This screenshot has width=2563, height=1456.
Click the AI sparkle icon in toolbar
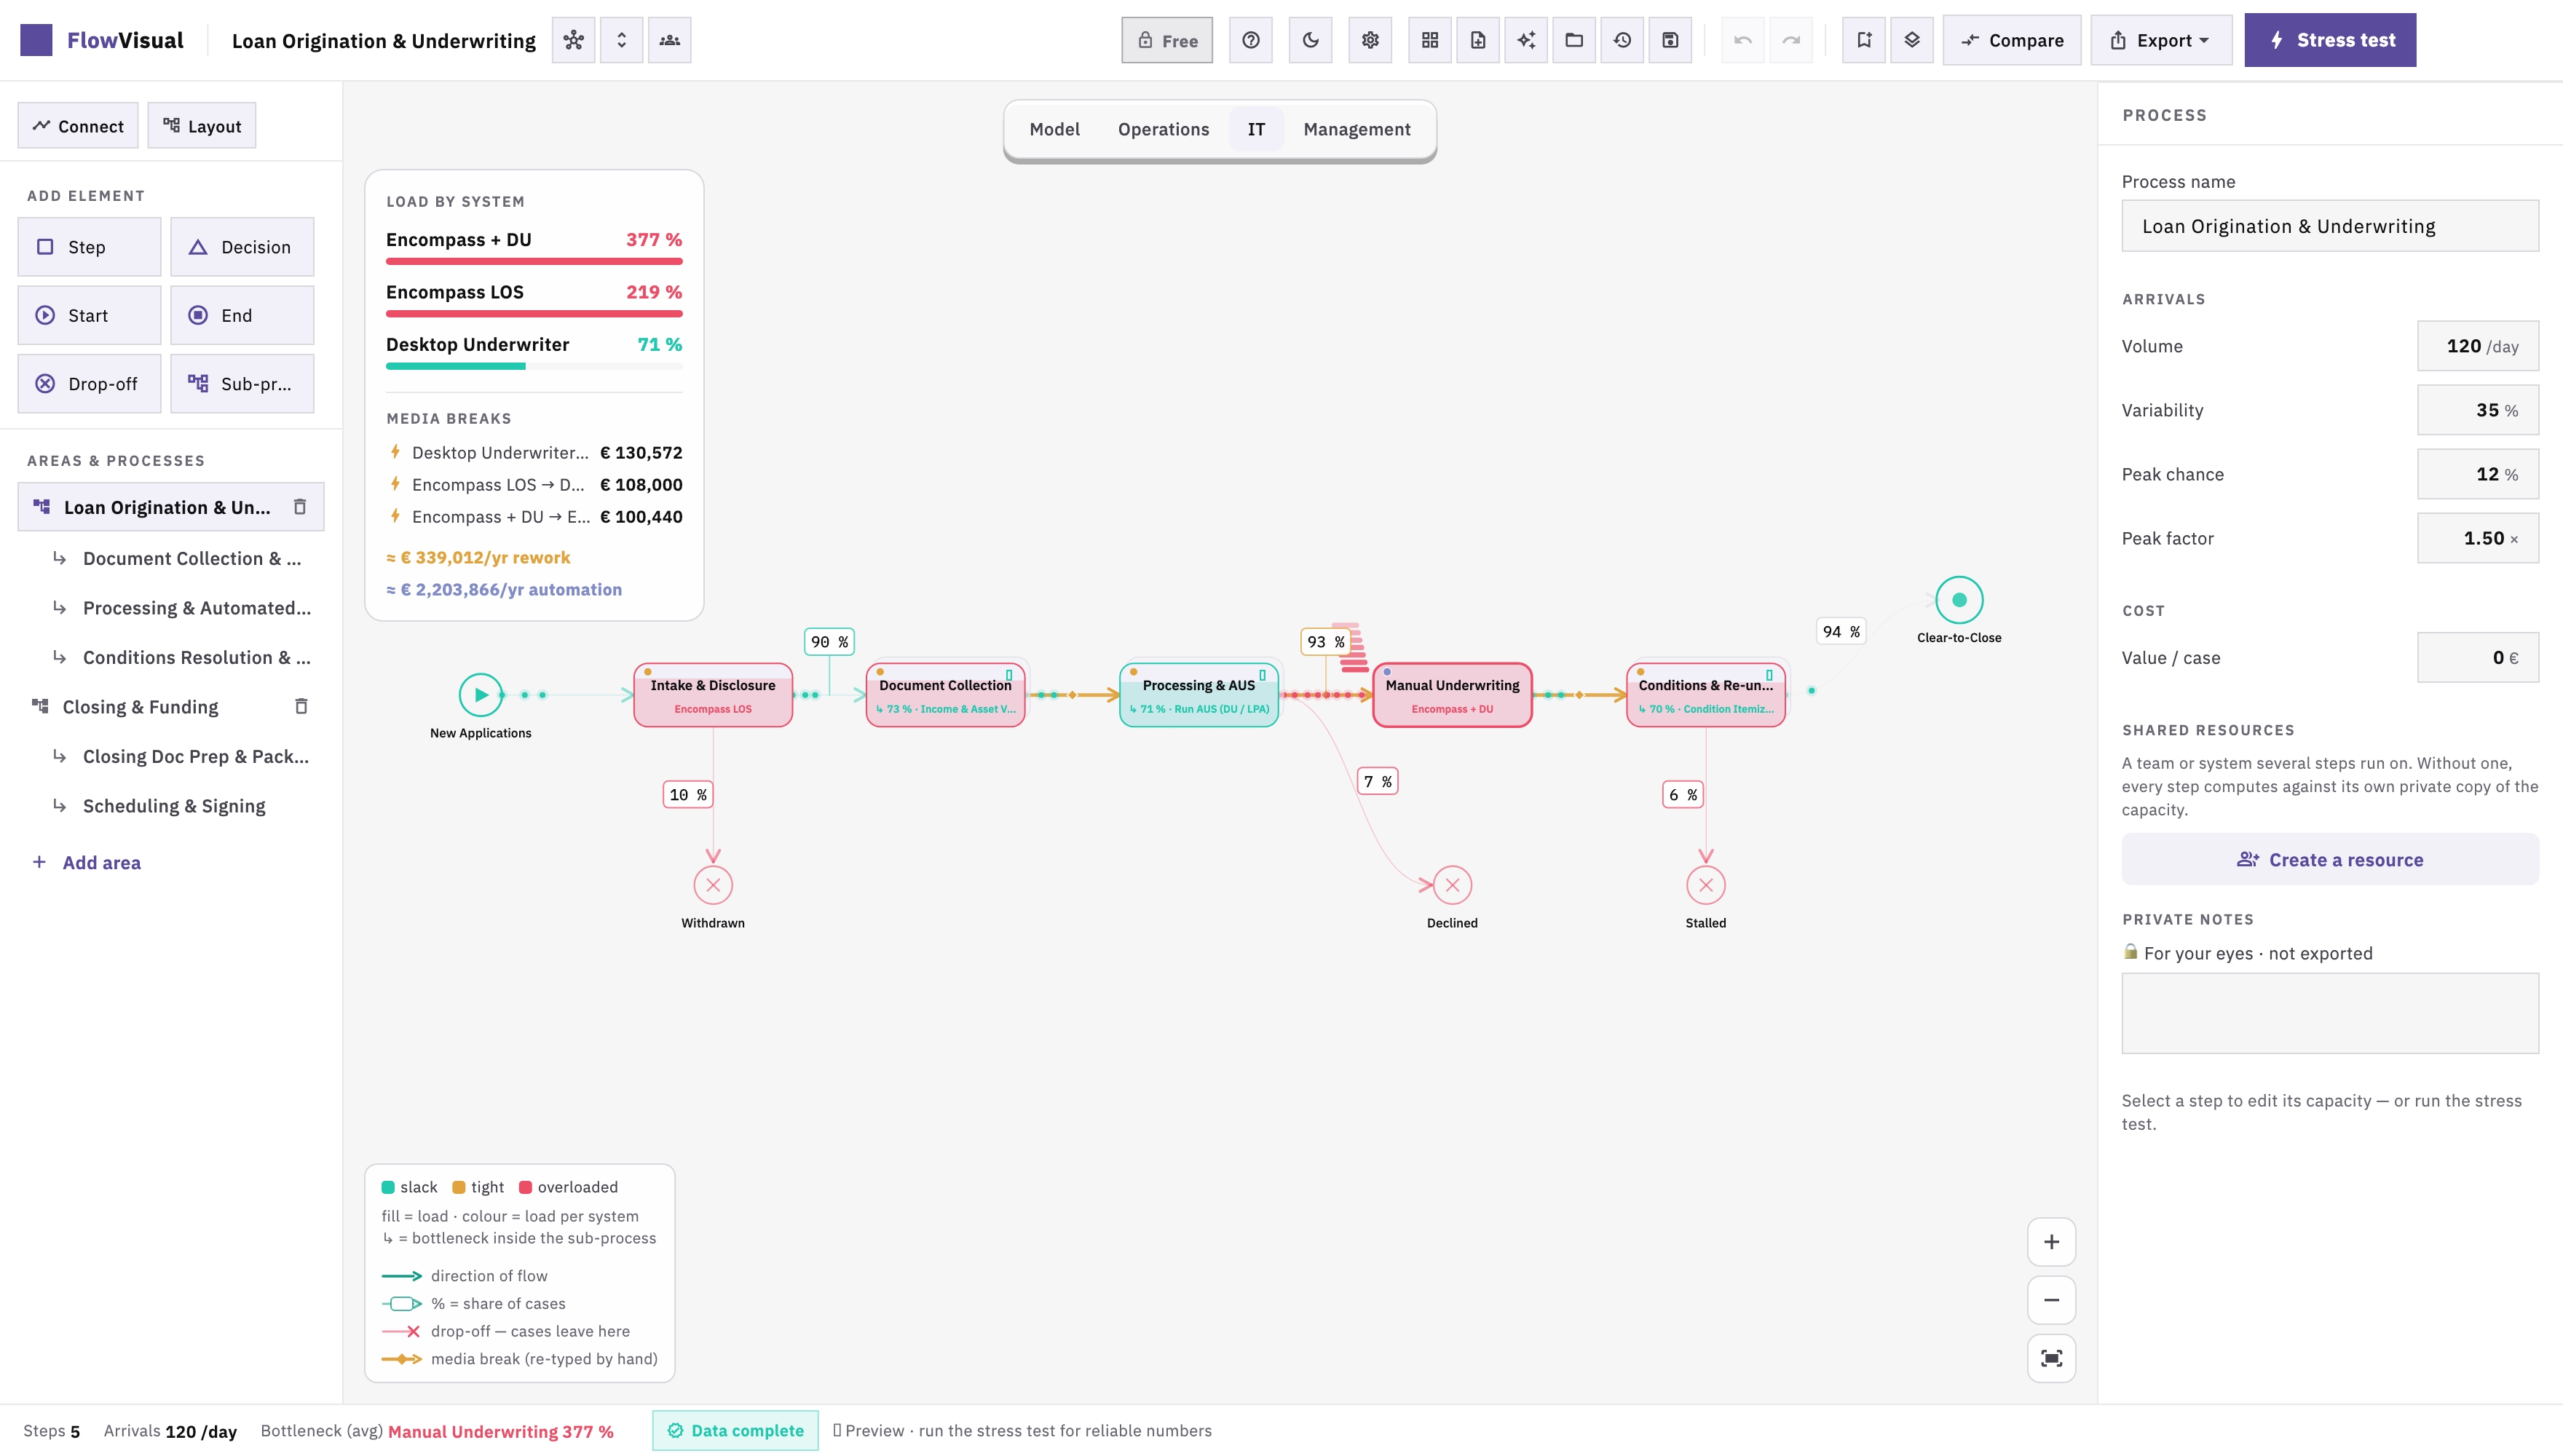[x=1526, y=40]
